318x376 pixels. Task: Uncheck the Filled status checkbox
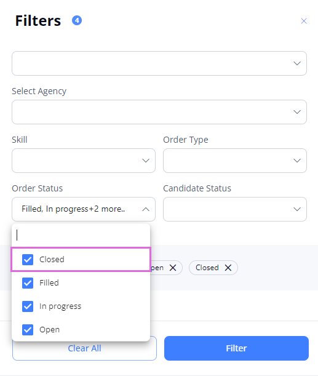[x=28, y=283]
